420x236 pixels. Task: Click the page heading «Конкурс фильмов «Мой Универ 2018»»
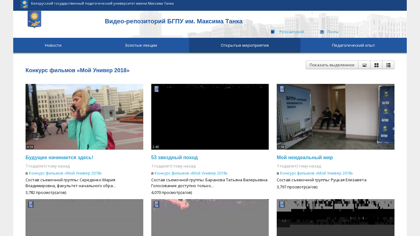coord(77,70)
